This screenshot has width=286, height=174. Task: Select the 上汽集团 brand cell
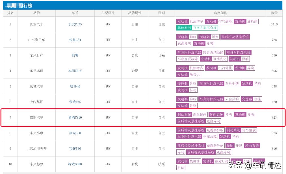pyautogui.click(x=36, y=102)
